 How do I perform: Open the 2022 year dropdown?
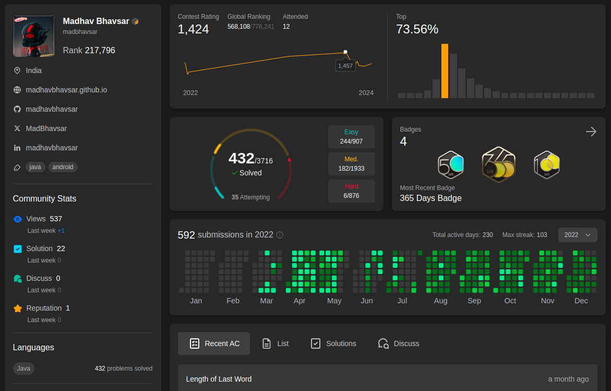tap(577, 235)
